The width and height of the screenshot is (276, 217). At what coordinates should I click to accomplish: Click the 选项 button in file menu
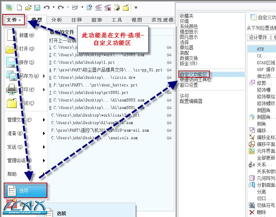click(26, 190)
